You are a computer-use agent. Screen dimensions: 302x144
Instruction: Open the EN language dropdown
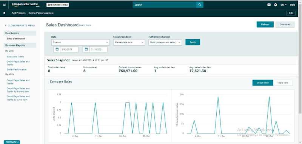coord(284,5)
